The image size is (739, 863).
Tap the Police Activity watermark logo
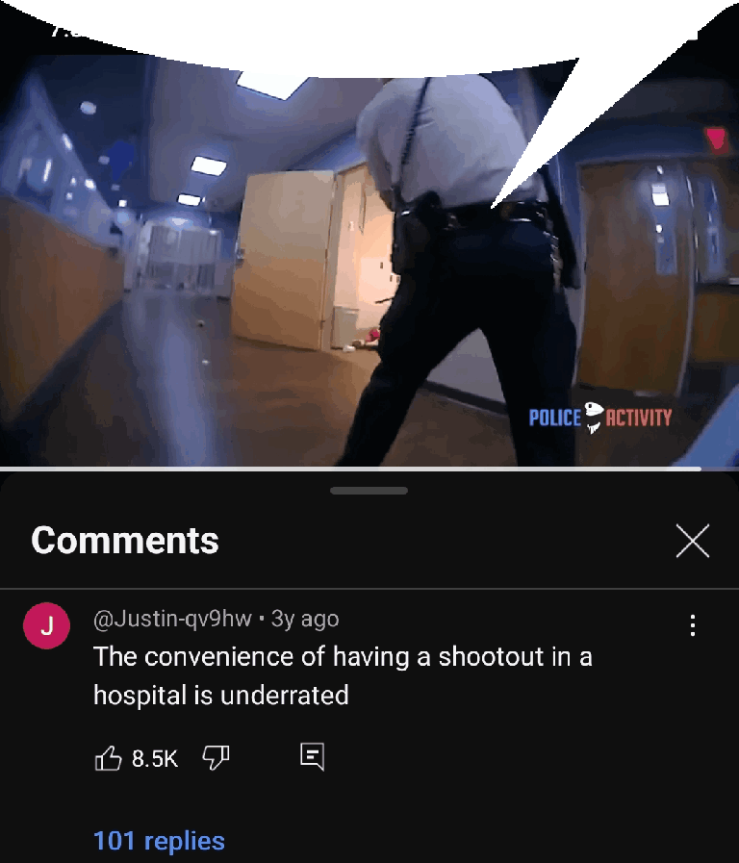tap(600, 418)
